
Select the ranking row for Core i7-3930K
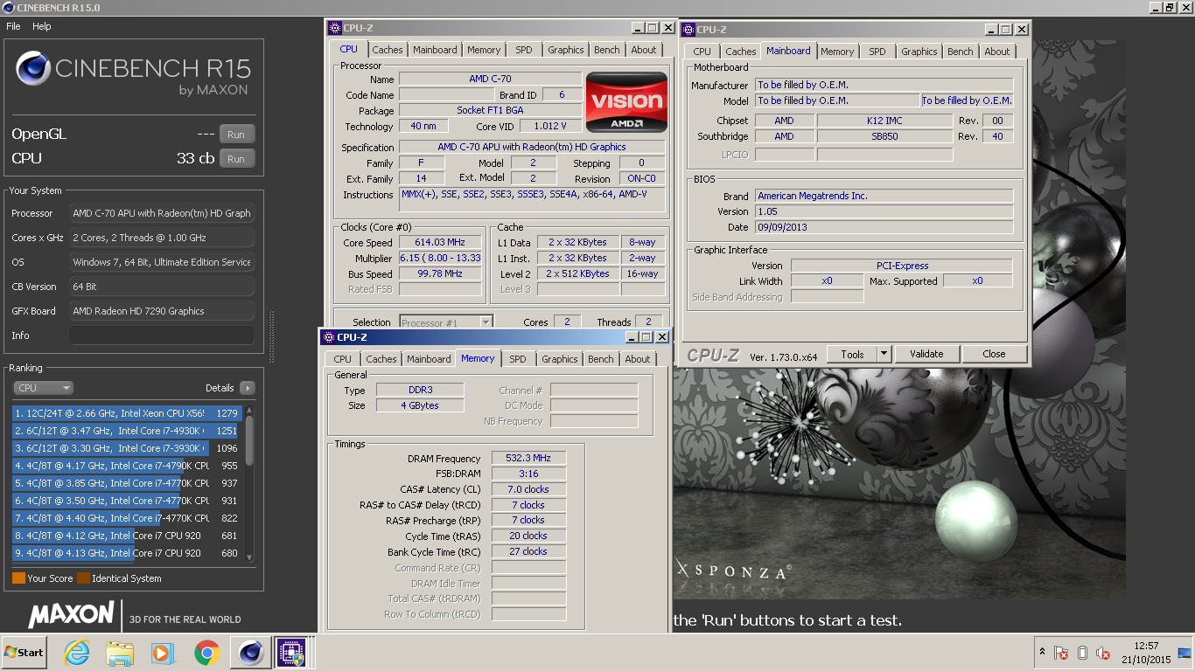point(127,448)
